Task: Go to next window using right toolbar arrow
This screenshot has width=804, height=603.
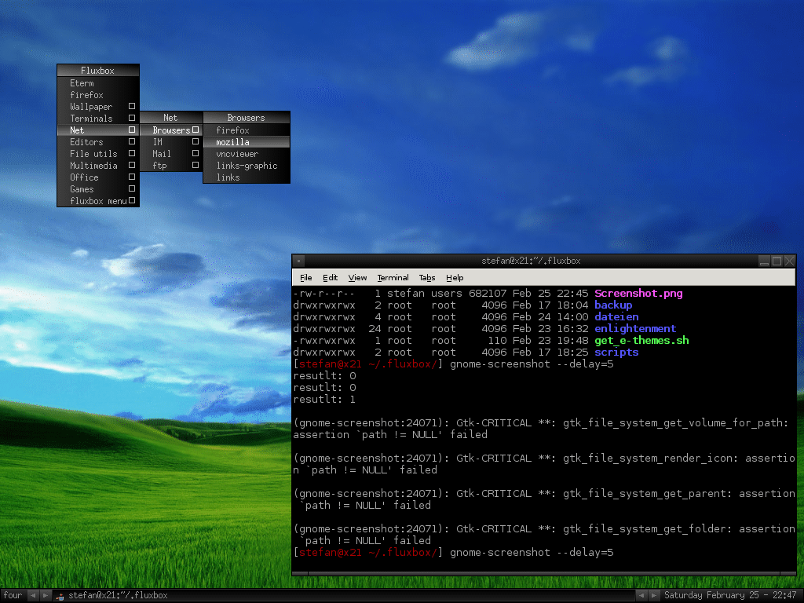Action: pos(653,595)
